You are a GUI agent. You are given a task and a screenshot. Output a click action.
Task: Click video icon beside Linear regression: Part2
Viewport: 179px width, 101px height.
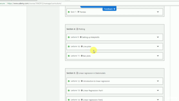click(82, 100)
